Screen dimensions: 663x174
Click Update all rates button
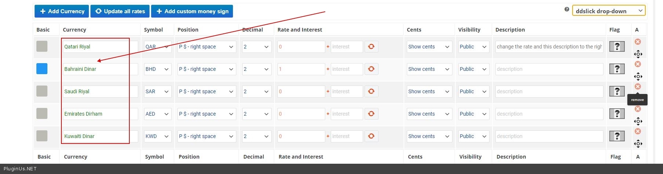coord(120,11)
